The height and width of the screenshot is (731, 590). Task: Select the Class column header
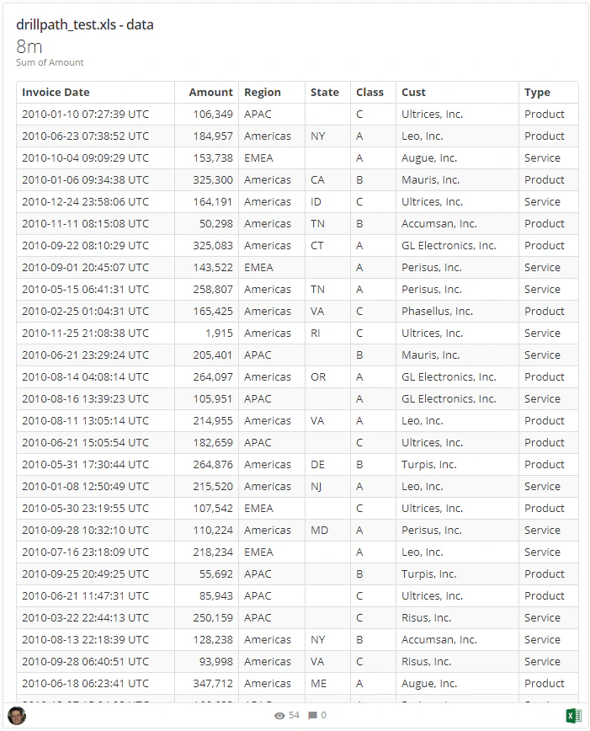[370, 93]
